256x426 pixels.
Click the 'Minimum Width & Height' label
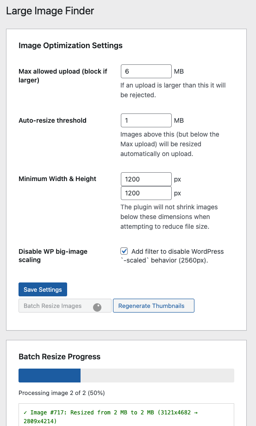(57, 179)
